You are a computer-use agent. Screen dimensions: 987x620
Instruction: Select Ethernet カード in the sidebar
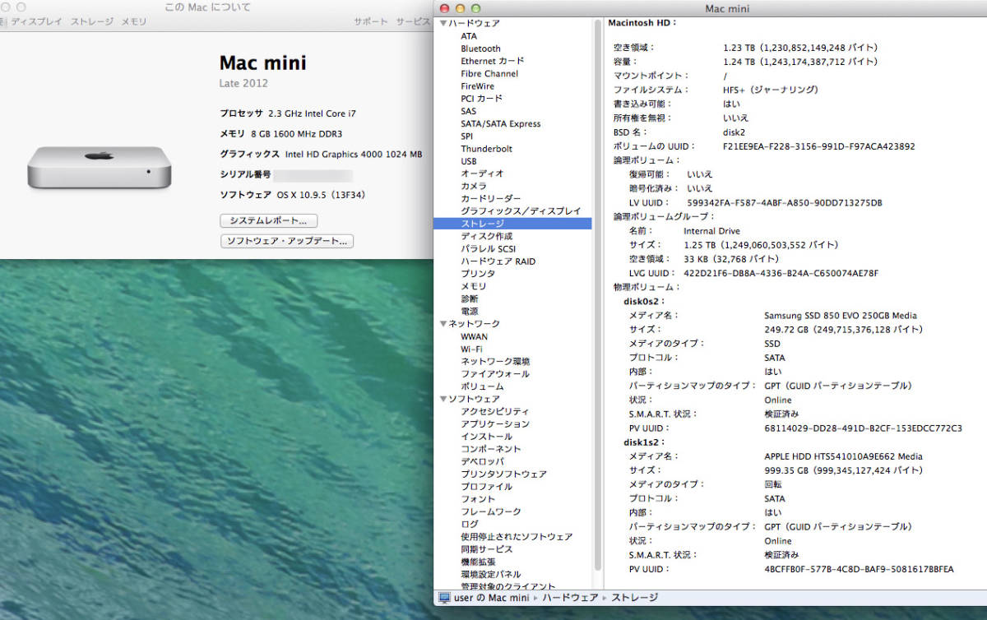(492, 61)
